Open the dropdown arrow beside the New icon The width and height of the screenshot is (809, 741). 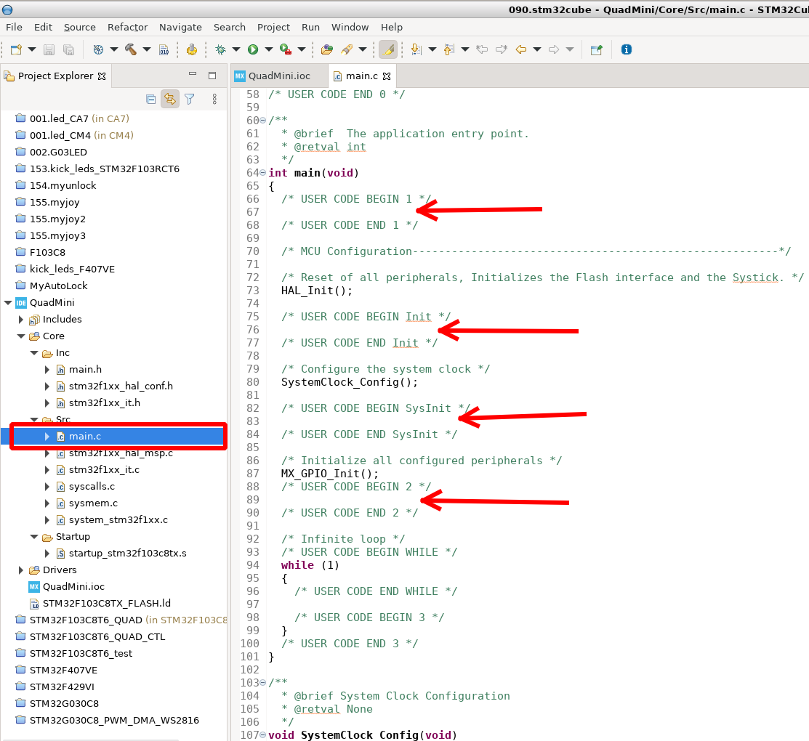pyautogui.click(x=32, y=49)
